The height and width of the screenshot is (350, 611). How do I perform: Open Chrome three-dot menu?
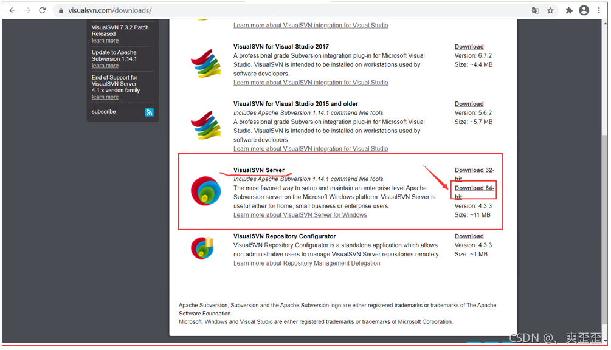tap(599, 10)
